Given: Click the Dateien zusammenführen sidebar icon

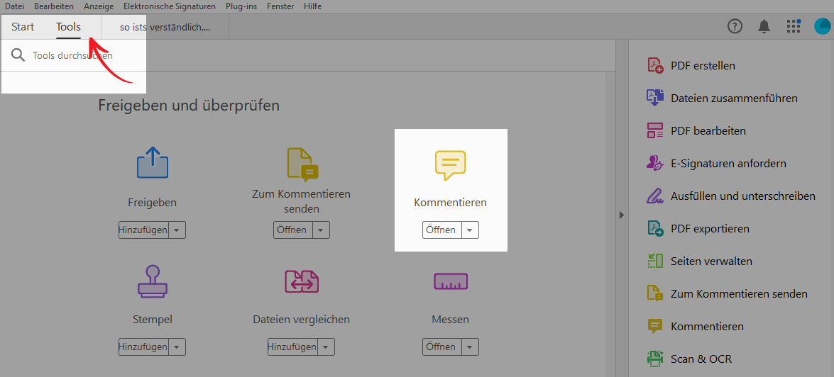Looking at the screenshot, I should tap(654, 99).
